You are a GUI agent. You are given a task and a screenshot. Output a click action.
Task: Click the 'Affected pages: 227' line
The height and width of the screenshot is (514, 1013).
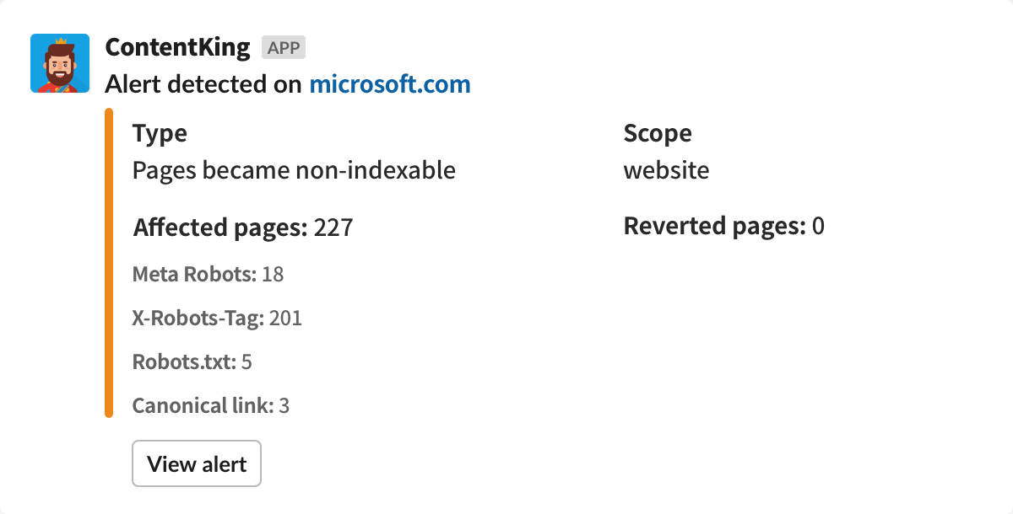242,228
